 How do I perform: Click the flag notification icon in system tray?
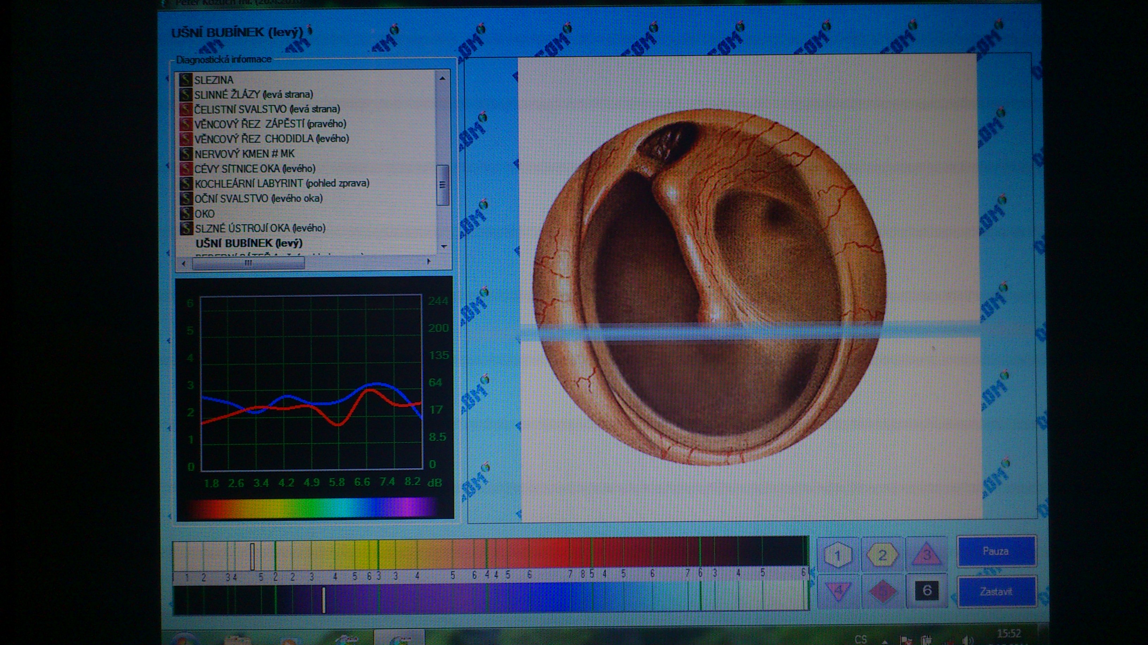(x=906, y=640)
